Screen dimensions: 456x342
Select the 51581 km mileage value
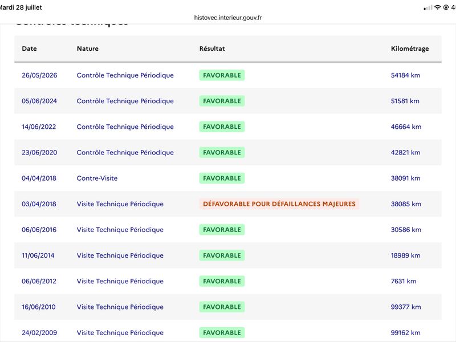405,101
